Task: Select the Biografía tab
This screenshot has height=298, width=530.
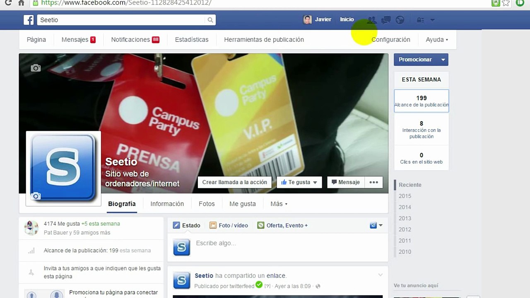Action: click(122, 204)
